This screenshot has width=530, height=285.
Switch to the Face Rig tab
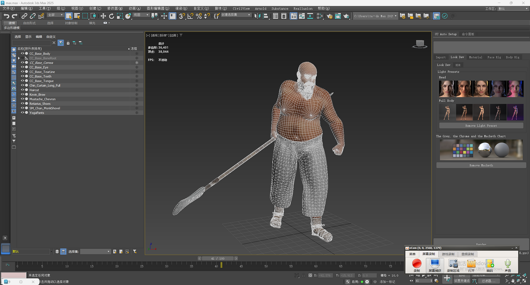click(494, 57)
